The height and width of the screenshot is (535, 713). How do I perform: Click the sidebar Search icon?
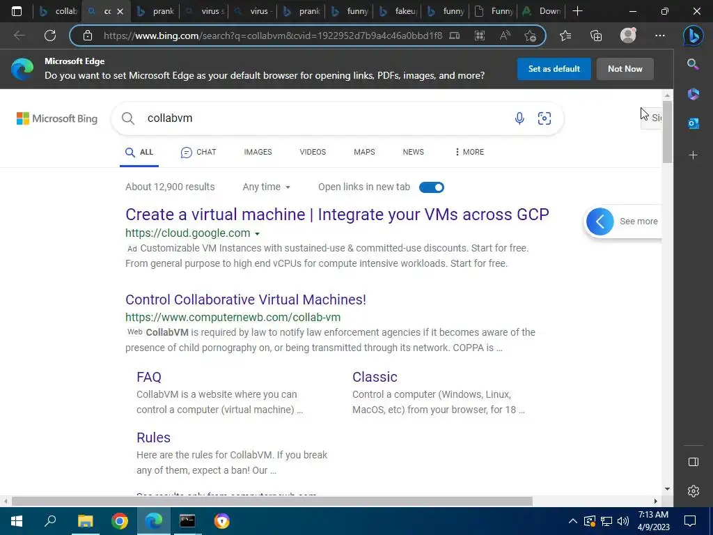693,64
